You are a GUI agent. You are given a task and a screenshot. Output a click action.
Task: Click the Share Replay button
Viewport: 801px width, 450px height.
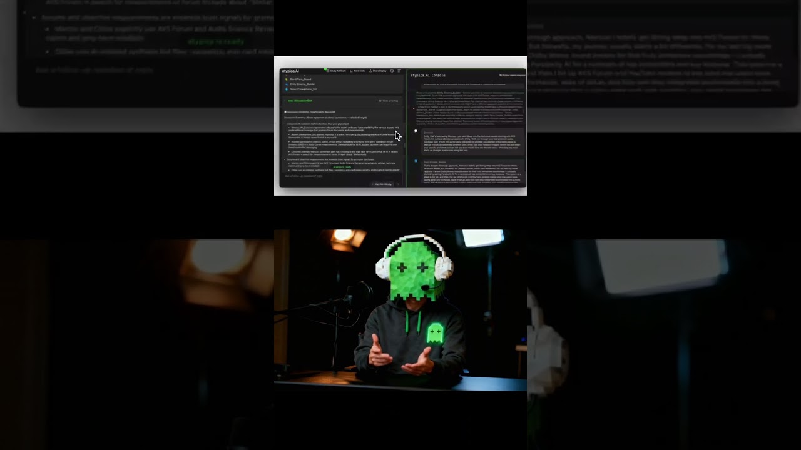pyautogui.click(x=377, y=71)
